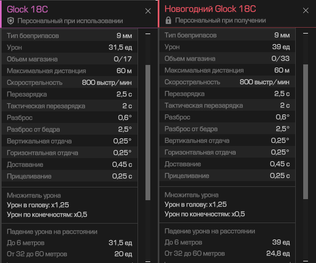316x263 pixels.
Task: Click the left Множитель урона section
Action: tap(69, 205)
